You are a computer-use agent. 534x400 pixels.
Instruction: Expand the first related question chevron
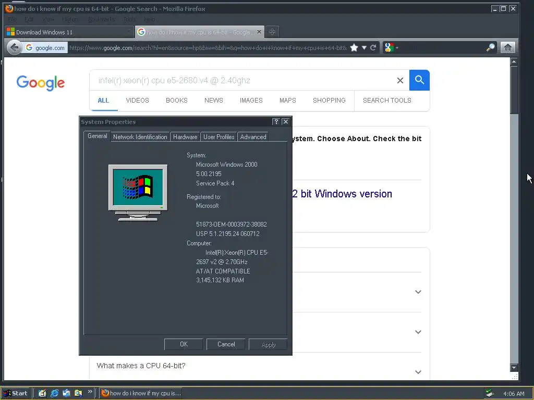418,292
